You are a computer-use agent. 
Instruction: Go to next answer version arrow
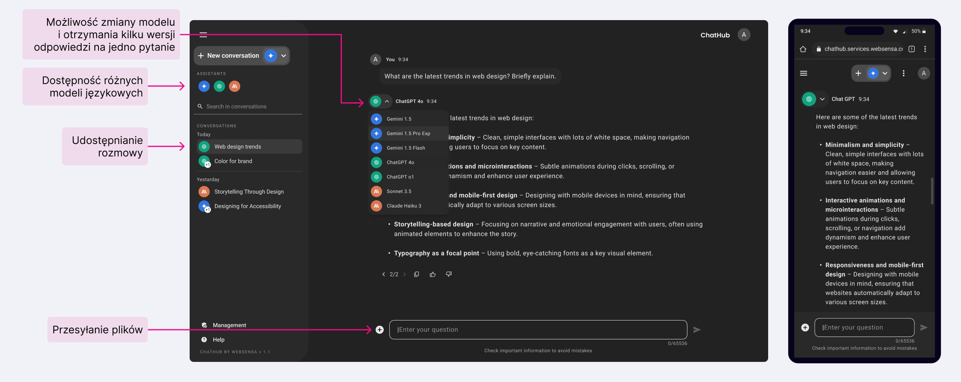coord(405,274)
